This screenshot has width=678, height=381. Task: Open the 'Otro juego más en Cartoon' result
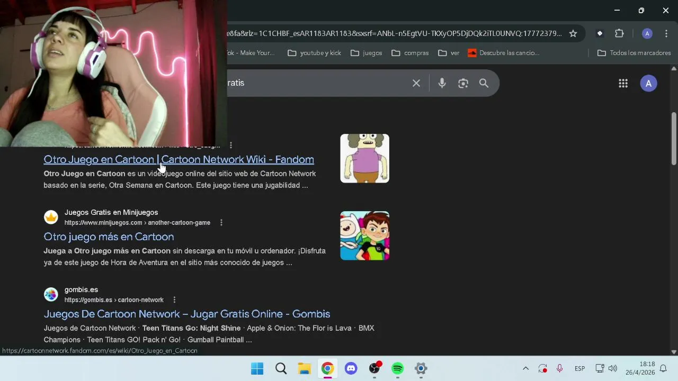click(x=109, y=237)
